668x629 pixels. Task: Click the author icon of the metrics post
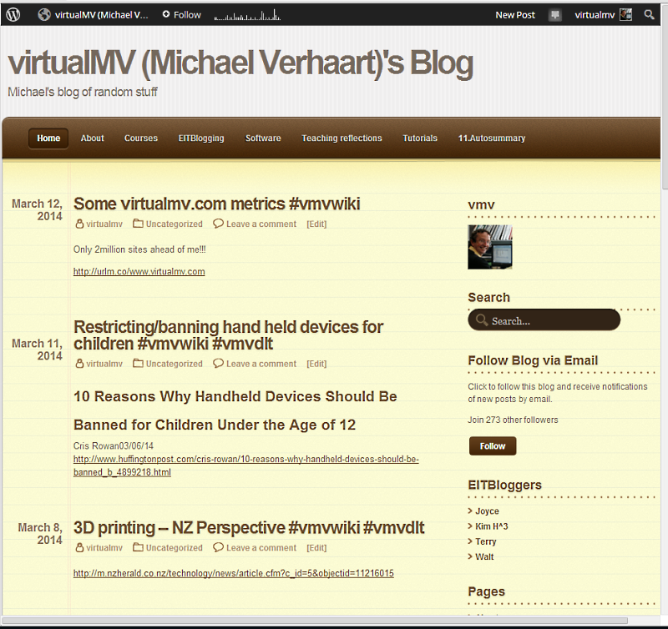(79, 224)
